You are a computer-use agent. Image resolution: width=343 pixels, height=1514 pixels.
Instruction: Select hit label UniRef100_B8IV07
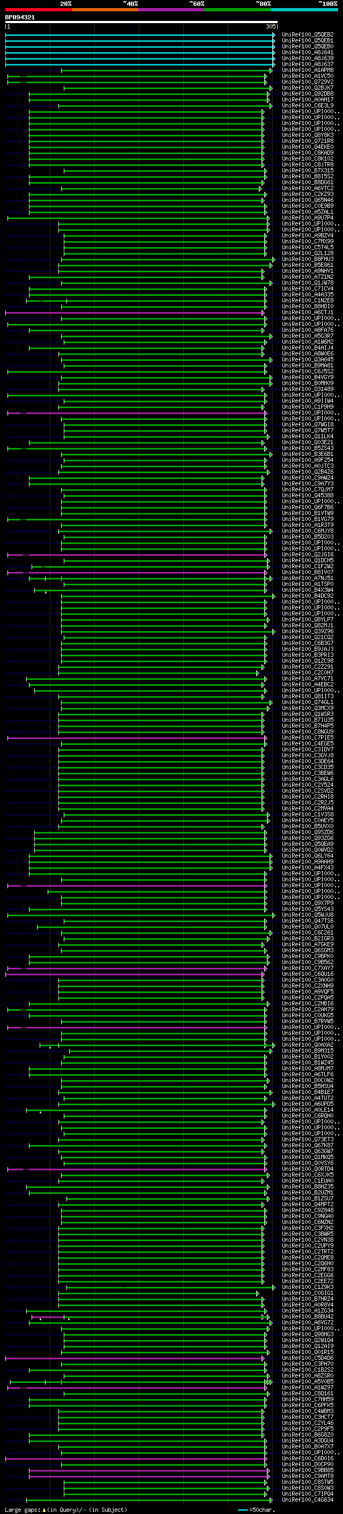point(308,573)
